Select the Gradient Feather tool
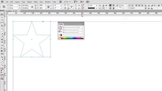This screenshot has width=162, height=91. click(2, 54)
